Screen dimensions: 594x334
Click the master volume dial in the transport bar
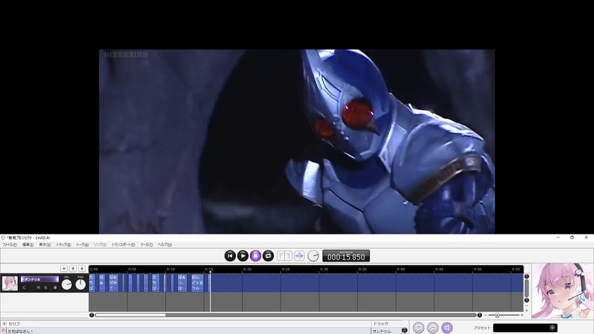point(313,256)
